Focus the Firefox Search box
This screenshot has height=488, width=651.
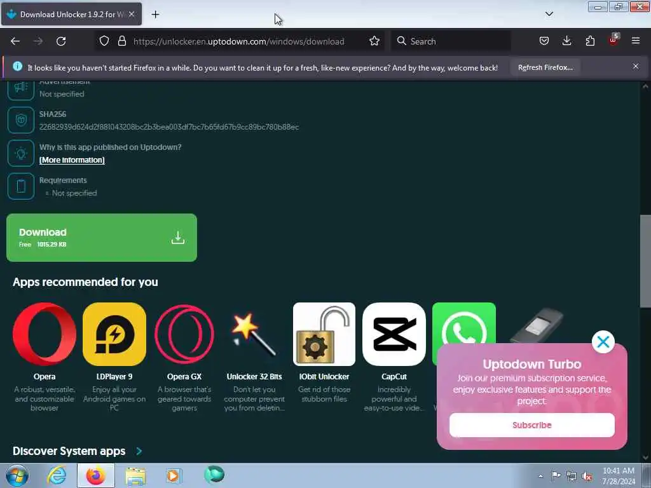(451, 41)
